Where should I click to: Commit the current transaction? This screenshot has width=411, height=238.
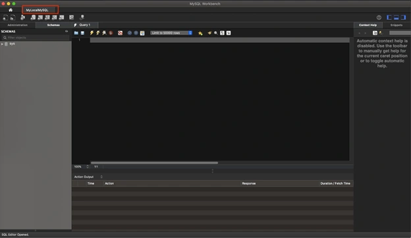point(130,33)
